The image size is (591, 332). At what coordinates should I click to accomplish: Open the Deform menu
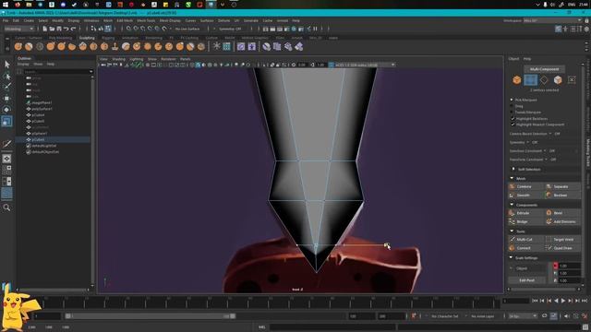pyautogui.click(x=223, y=20)
